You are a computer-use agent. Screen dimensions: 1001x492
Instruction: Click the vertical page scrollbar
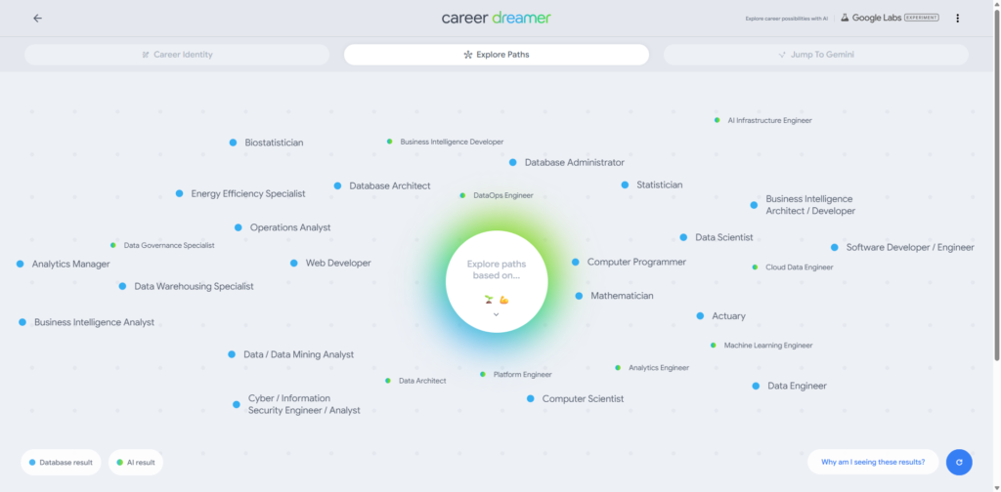coord(996,184)
